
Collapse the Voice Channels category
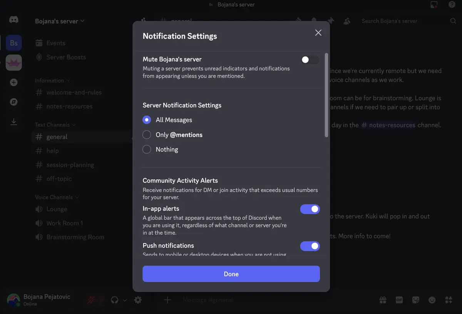[x=54, y=197]
